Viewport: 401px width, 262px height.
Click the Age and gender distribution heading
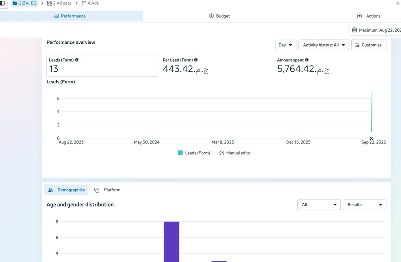point(80,205)
